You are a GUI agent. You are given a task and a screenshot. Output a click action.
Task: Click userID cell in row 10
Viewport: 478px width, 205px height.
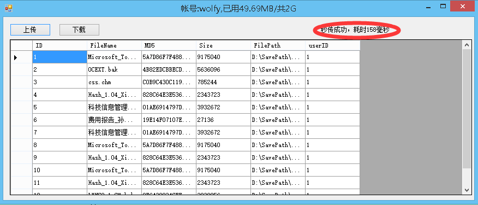(x=333, y=170)
